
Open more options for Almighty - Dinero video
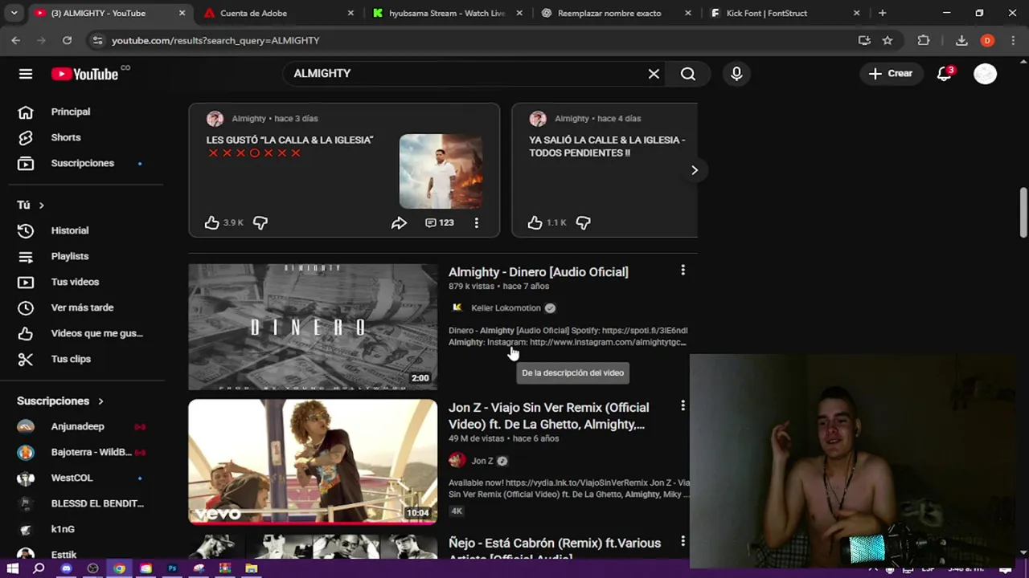pyautogui.click(x=683, y=271)
